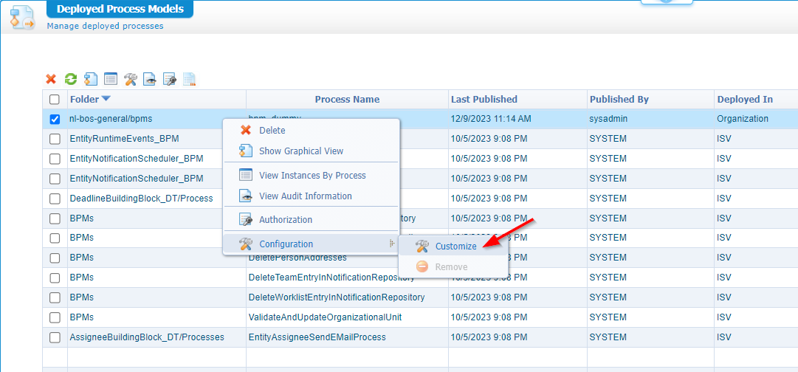Check the DeadlineBuildingBlock_DT/Process row checkbox
Viewport: 798px width, 372px height.
pyautogui.click(x=55, y=199)
